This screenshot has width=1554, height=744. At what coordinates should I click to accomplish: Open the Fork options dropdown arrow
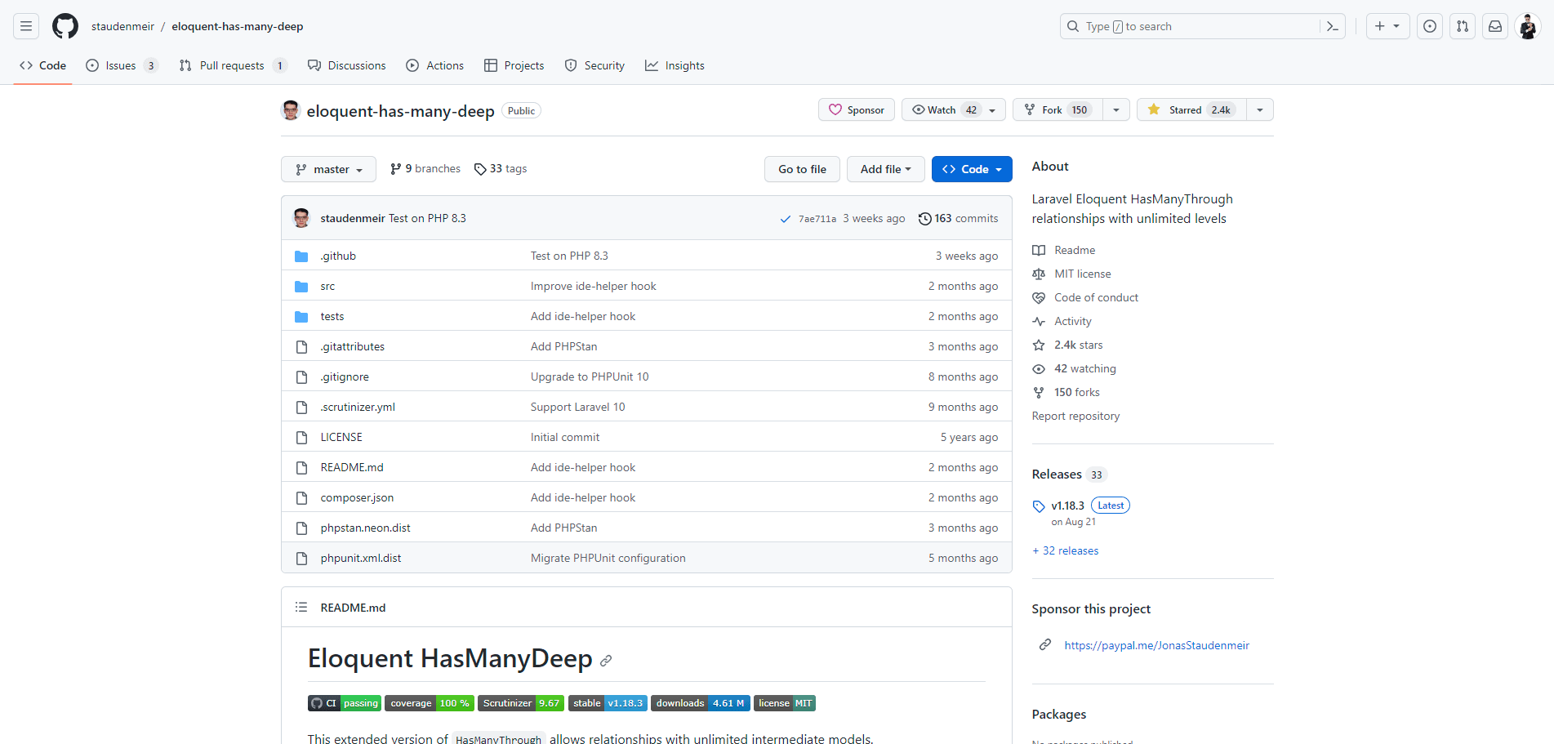(1116, 109)
